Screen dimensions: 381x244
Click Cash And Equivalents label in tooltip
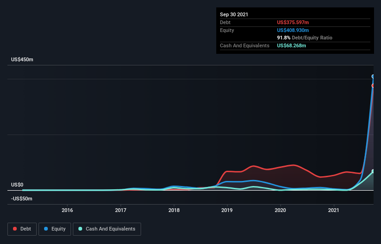245,45
